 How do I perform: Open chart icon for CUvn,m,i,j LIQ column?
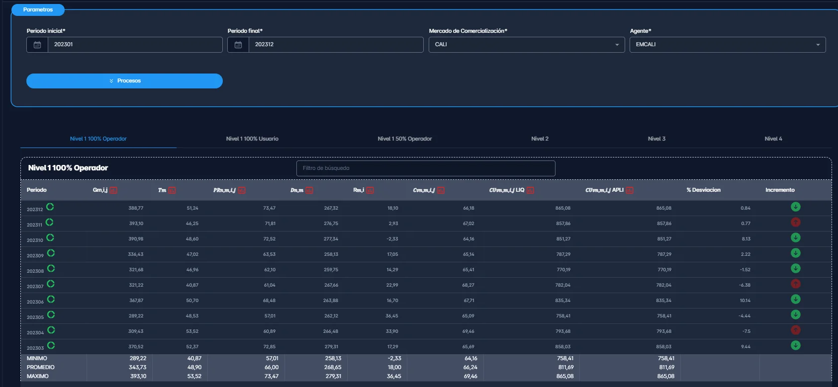click(x=530, y=190)
